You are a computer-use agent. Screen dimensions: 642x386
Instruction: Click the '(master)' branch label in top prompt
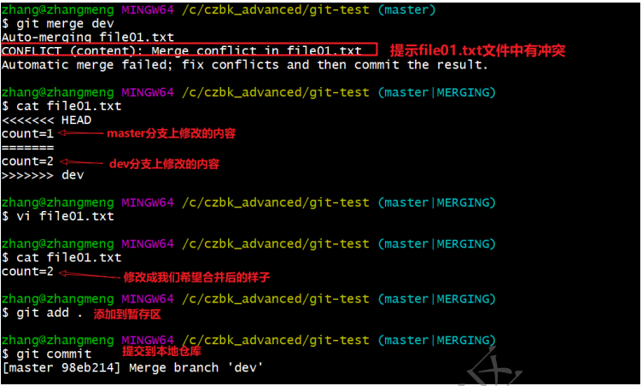[x=406, y=10]
